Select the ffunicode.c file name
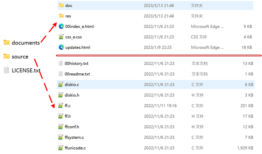The width and height of the screenshot is (262, 154). (x=75, y=148)
